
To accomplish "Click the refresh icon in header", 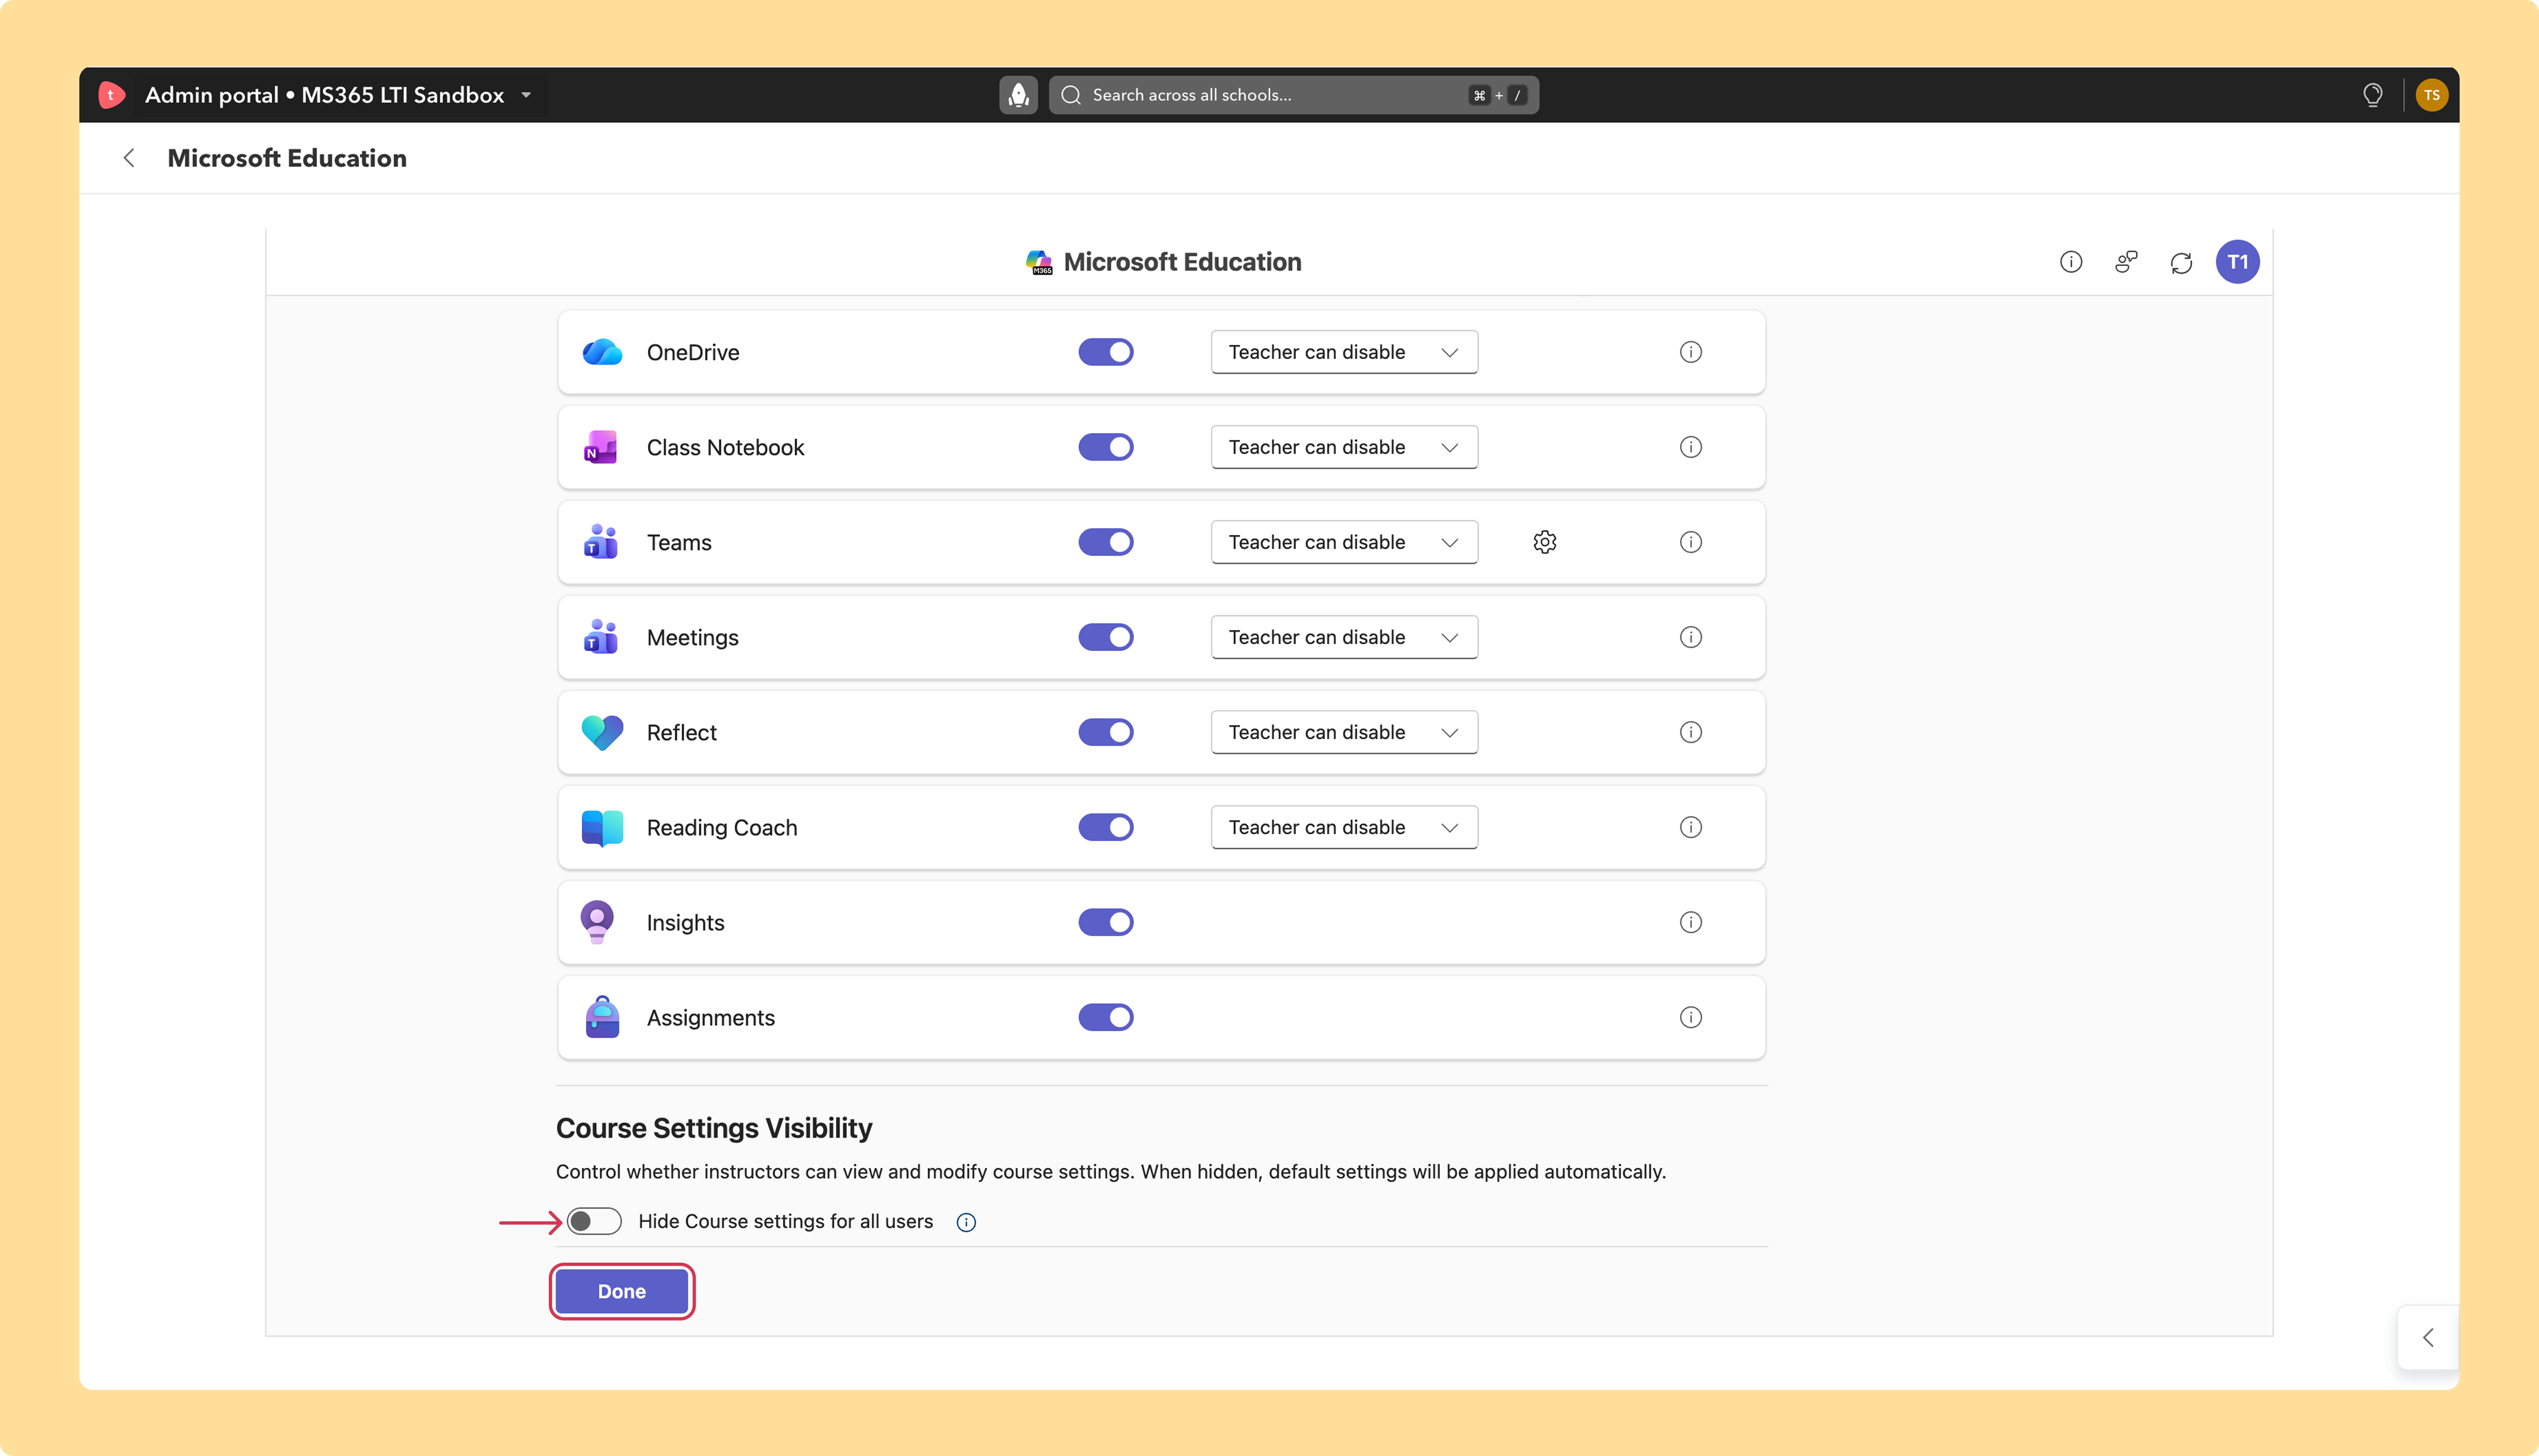I will coord(2181,263).
